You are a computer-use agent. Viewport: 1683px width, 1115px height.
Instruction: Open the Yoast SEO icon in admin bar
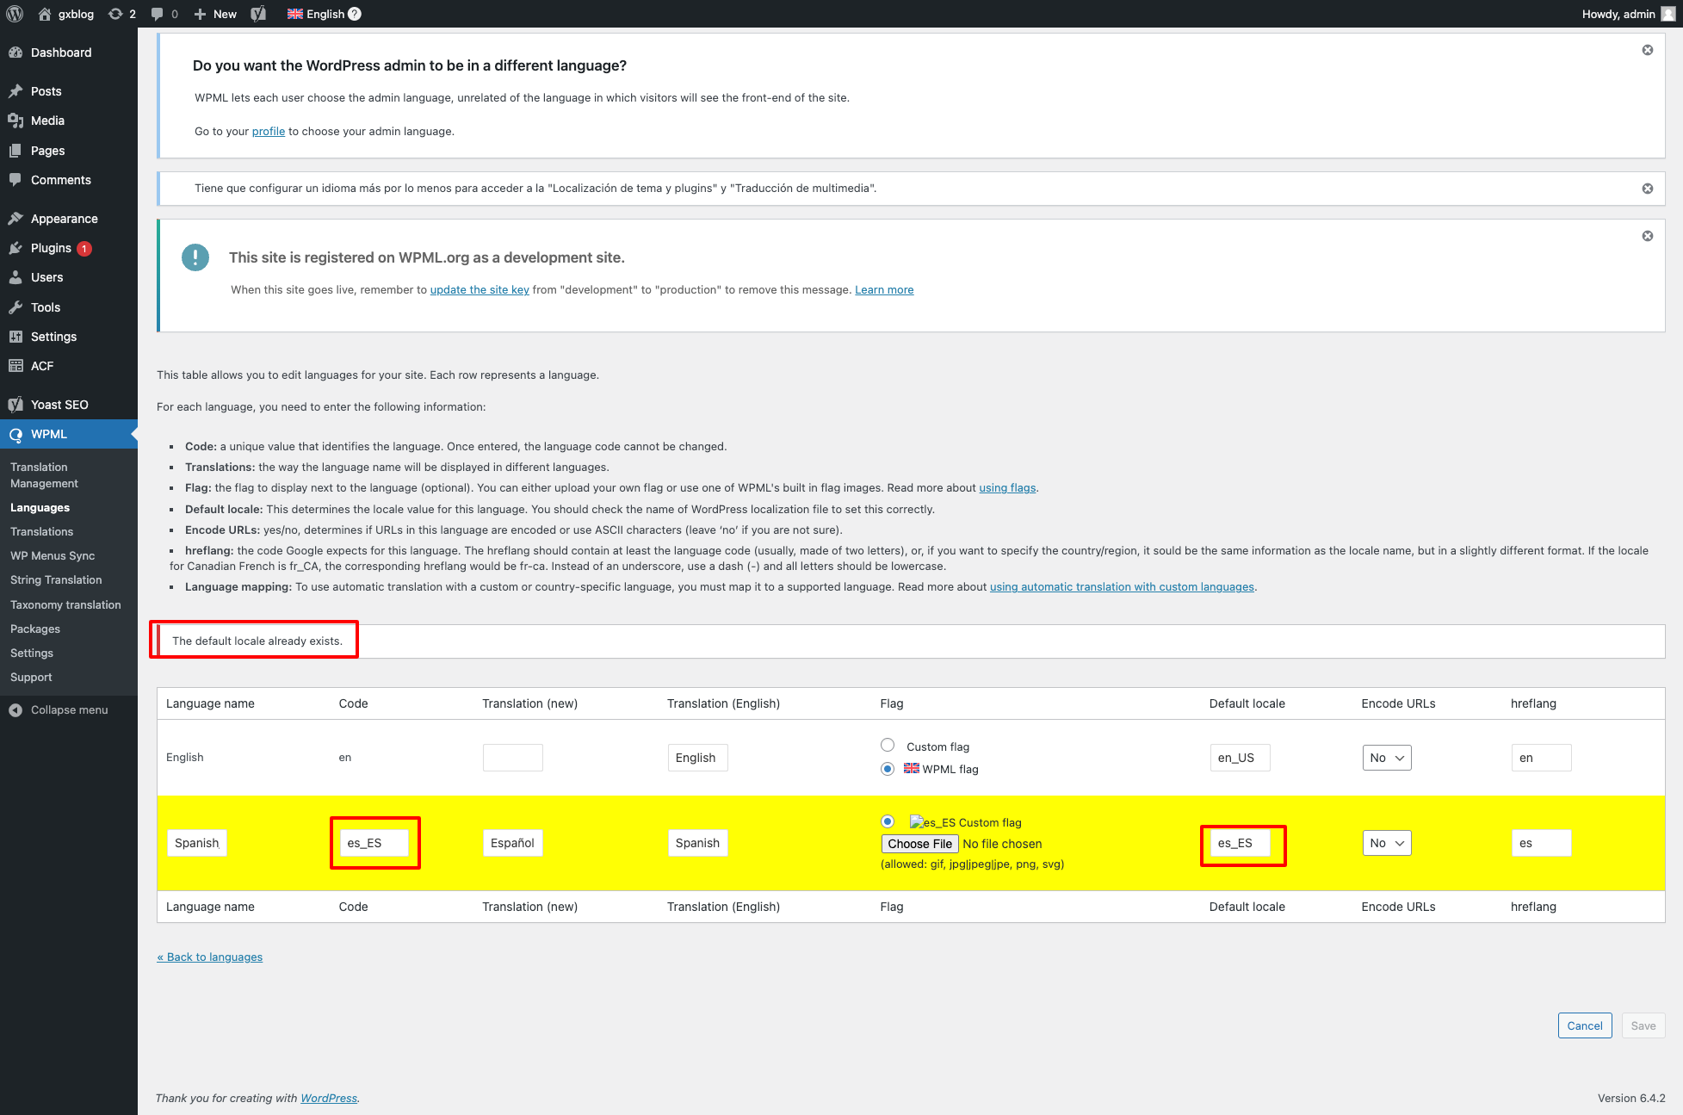[258, 14]
